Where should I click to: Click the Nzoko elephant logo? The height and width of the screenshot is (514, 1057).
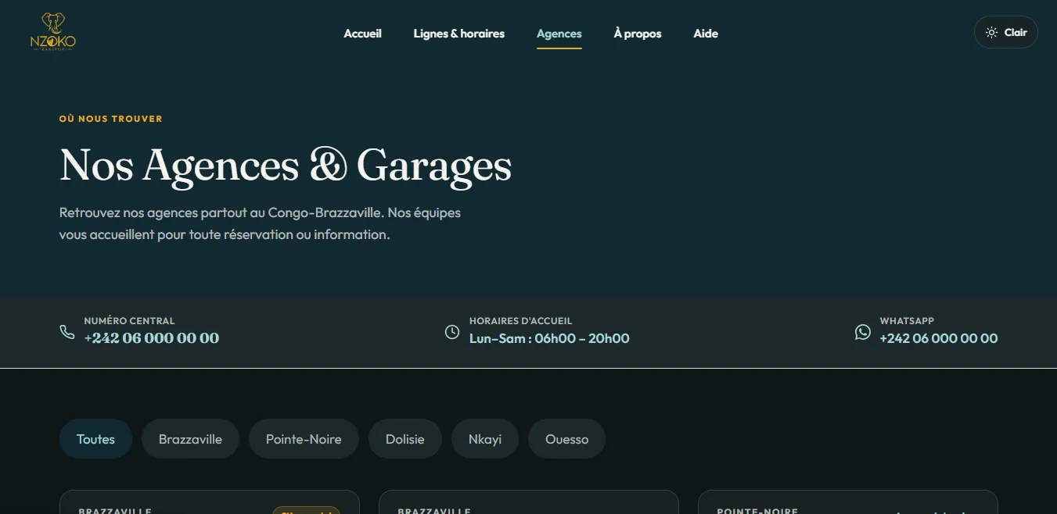pyautogui.click(x=53, y=32)
